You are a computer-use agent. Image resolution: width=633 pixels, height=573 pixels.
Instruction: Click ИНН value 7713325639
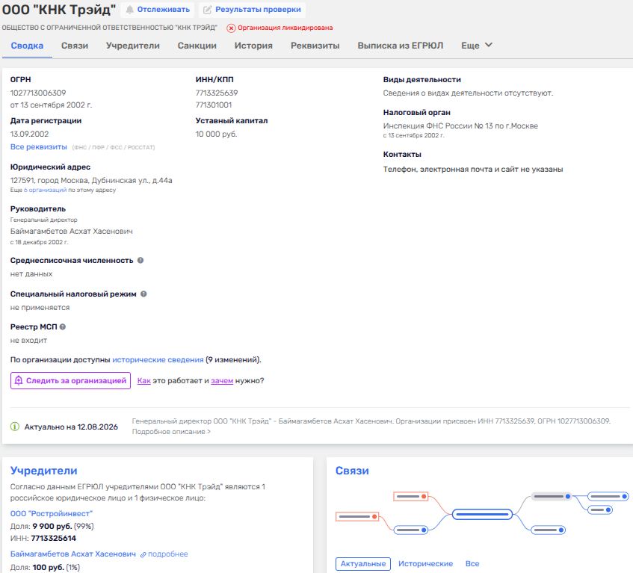click(217, 93)
